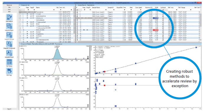
Task: Check the Cortisol row 11 checkbox
Action: tap(20, 32)
